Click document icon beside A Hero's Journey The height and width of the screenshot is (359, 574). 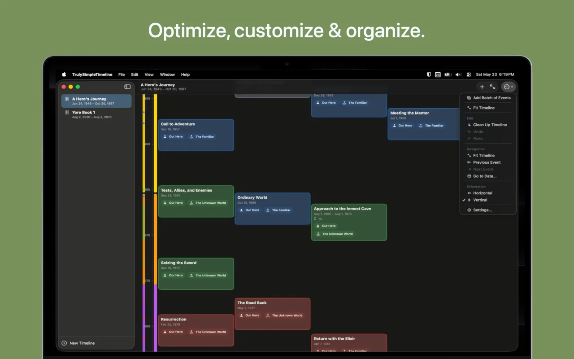tap(67, 99)
